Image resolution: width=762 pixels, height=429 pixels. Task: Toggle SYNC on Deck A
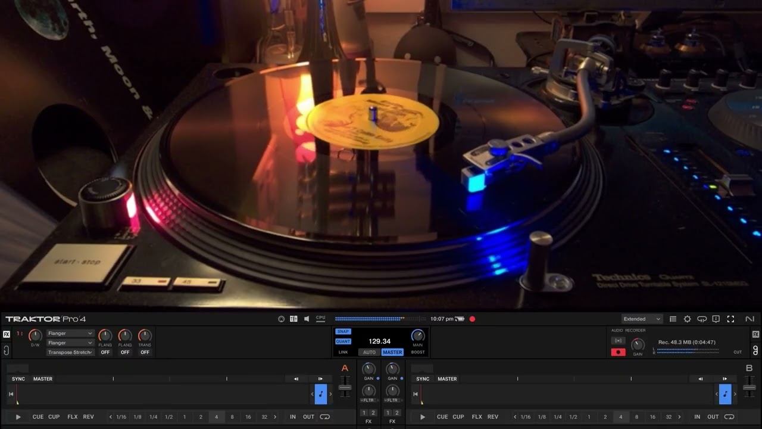pos(18,379)
